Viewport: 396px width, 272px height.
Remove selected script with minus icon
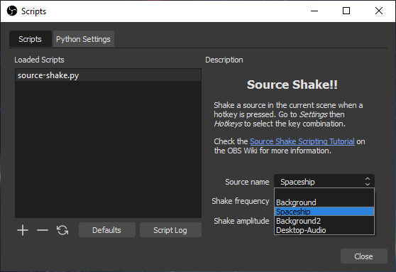coord(43,230)
